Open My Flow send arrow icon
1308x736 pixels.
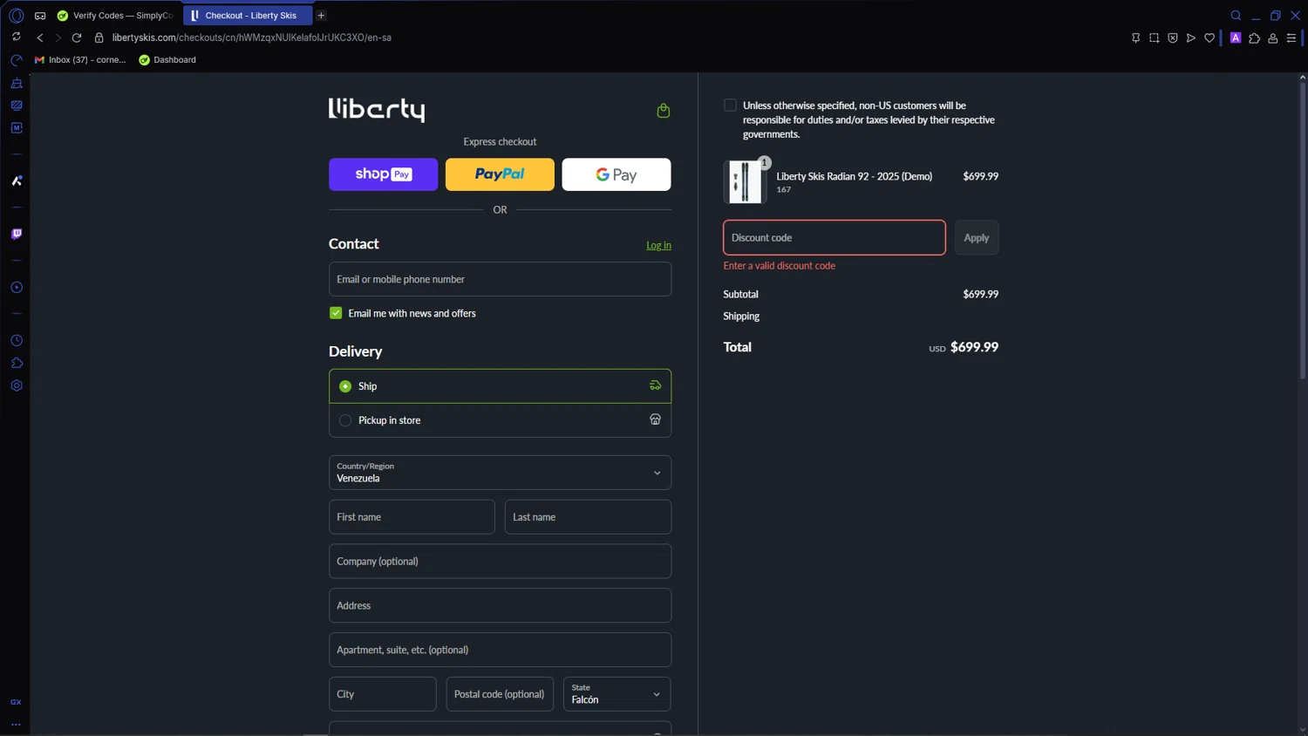pos(1191,37)
